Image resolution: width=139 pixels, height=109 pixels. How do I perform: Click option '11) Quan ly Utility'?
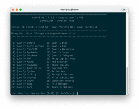pyautogui.click(x=24, y=74)
